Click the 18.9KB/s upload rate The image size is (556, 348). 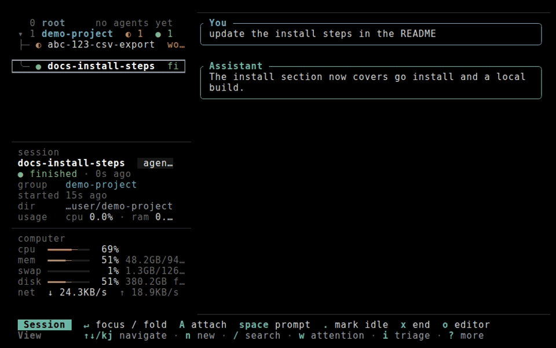click(155, 292)
